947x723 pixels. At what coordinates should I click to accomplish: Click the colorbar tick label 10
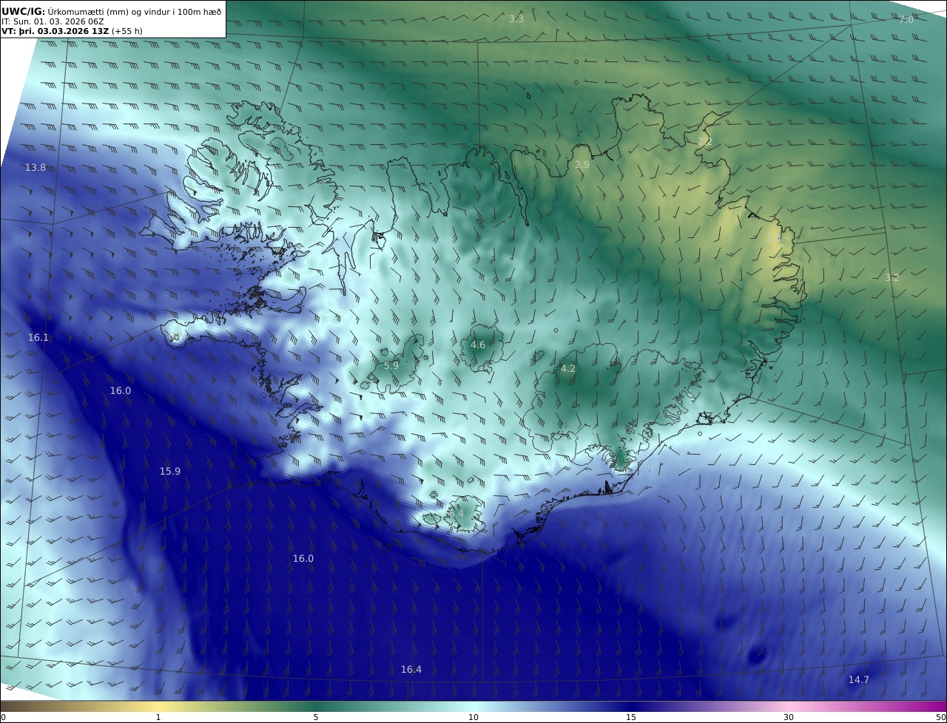click(473, 717)
